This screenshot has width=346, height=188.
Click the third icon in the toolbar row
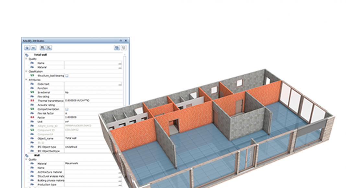(42, 48)
